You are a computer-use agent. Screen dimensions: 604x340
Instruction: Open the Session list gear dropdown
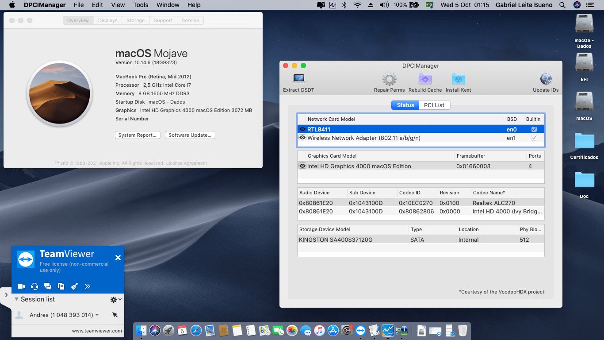coord(115,300)
